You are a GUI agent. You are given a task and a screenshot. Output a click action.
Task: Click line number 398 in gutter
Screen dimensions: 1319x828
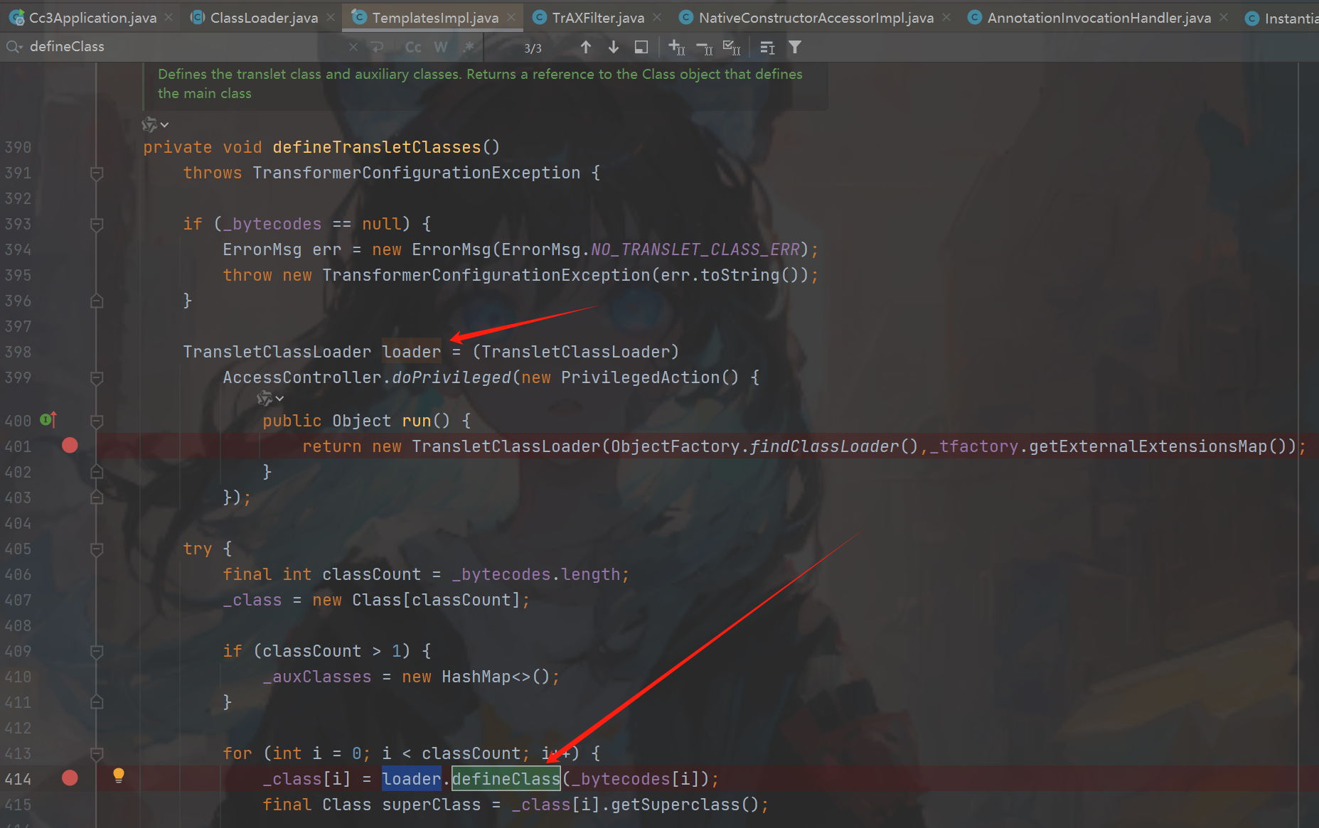pos(18,352)
